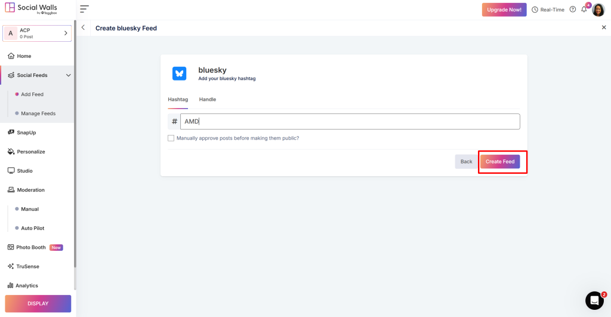This screenshot has width=611, height=317.
Task: Close the Create bluesky Feed panel
Action: pos(604,27)
